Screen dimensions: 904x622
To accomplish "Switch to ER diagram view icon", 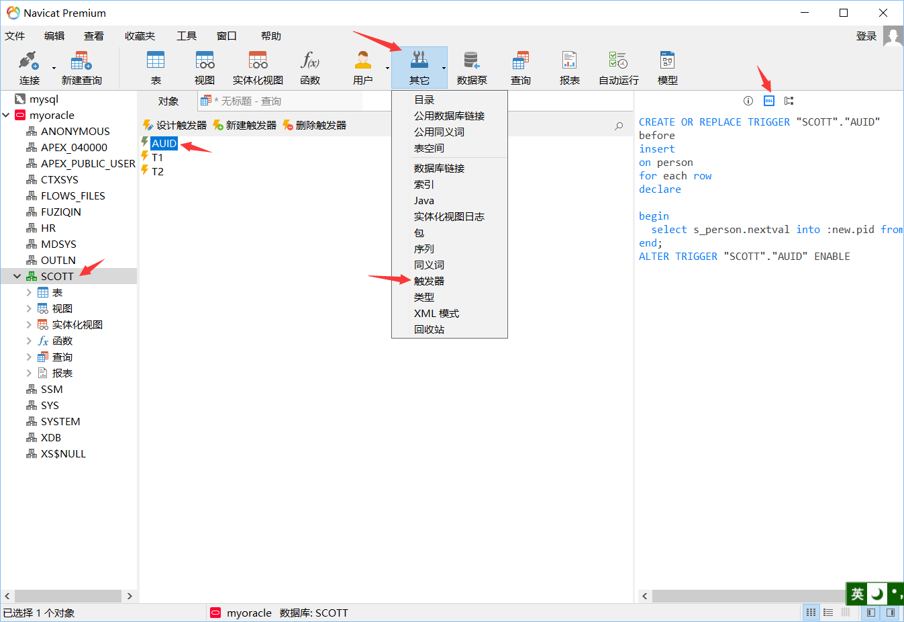I will pos(846,613).
